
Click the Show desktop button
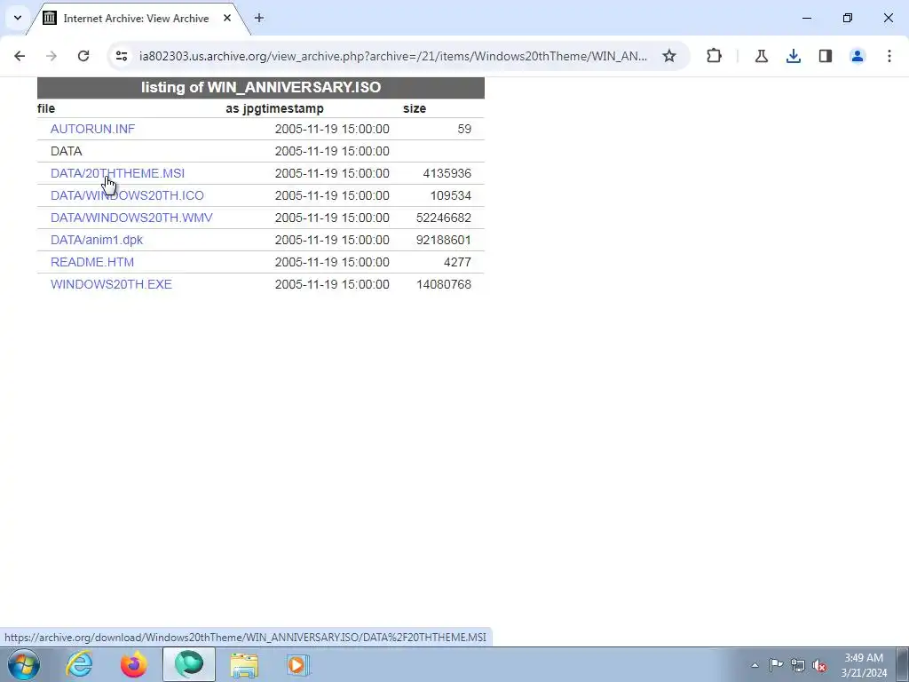903,664
